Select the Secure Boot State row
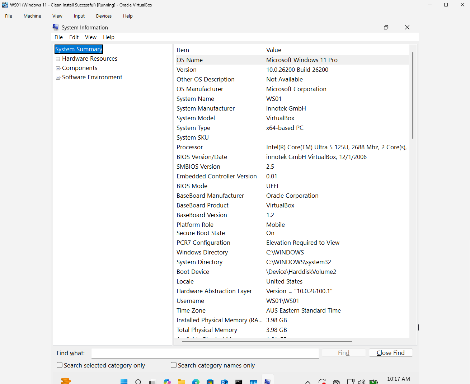This screenshot has width=470, height=384. pos(292,233)
